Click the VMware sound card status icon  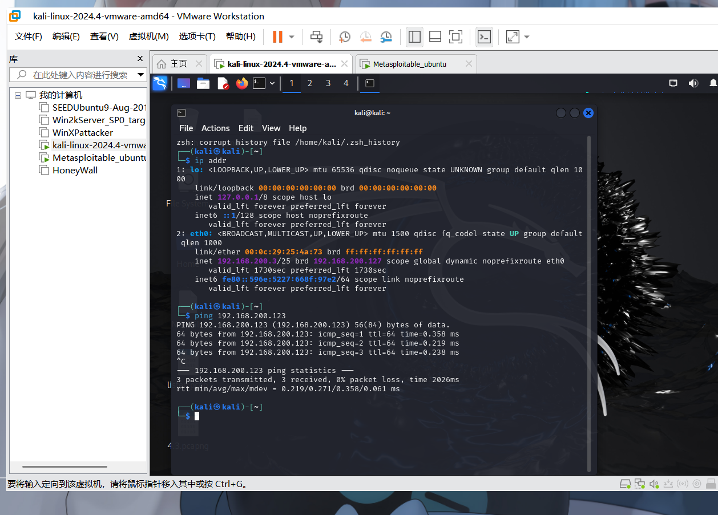click(654, 484)
